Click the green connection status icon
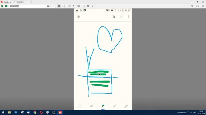Image resolution: width=206 pixels, height=115 pixels. [2, 6]
